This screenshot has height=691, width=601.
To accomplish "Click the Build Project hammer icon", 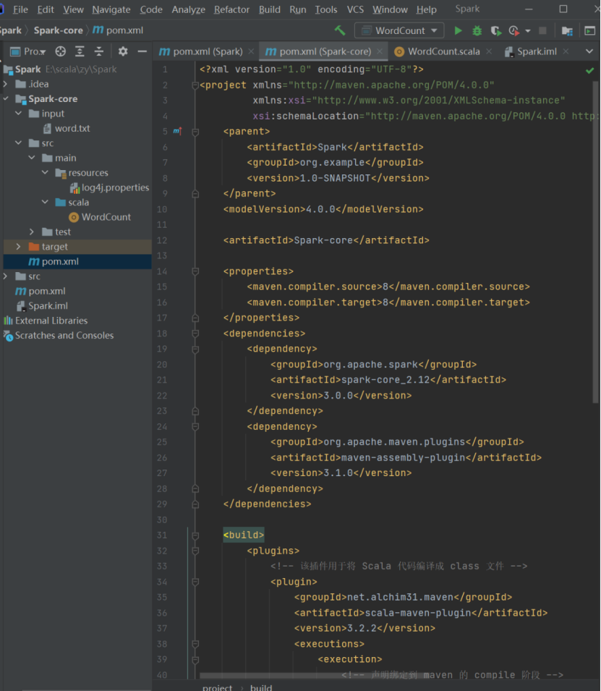I will pos(340,30).
